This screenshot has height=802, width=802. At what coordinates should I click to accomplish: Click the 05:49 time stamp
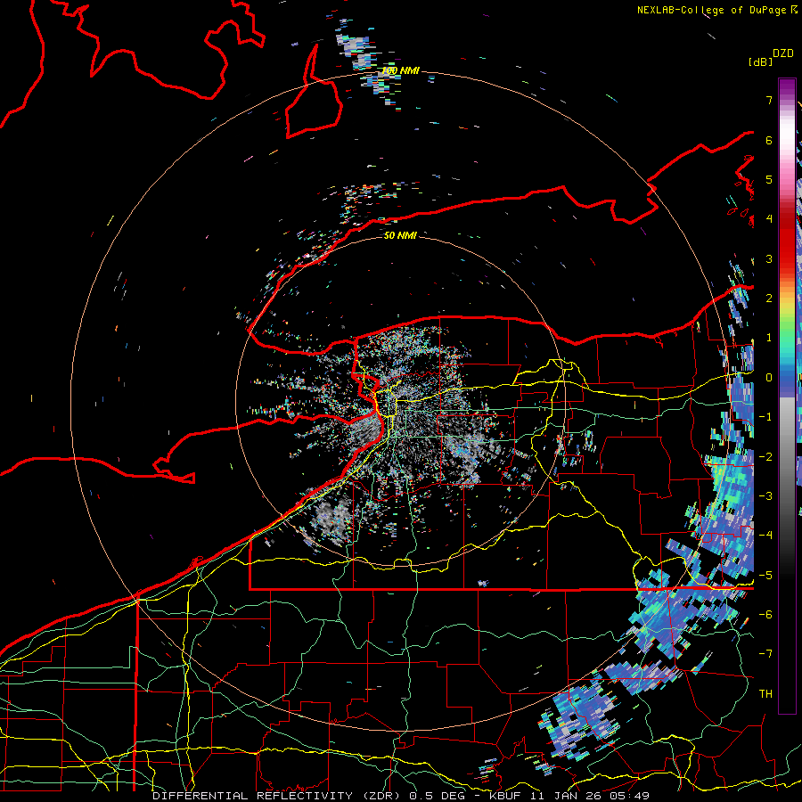631,796
